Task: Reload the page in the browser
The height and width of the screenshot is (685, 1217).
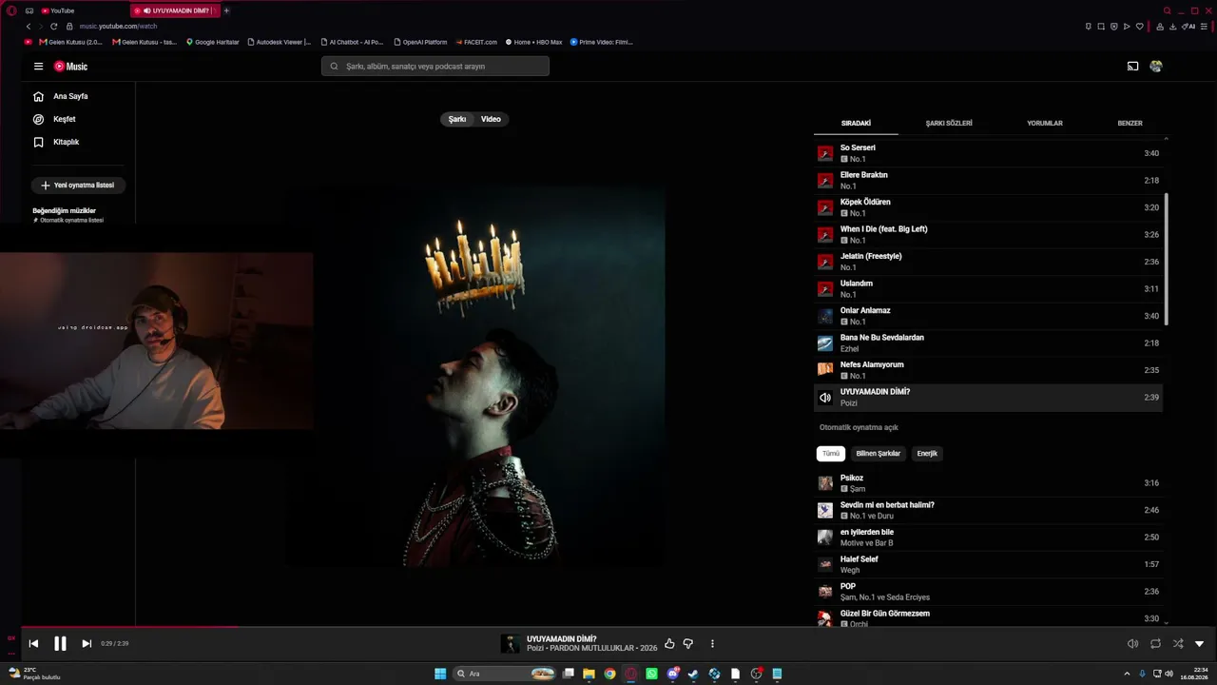Action: point(53,27)
